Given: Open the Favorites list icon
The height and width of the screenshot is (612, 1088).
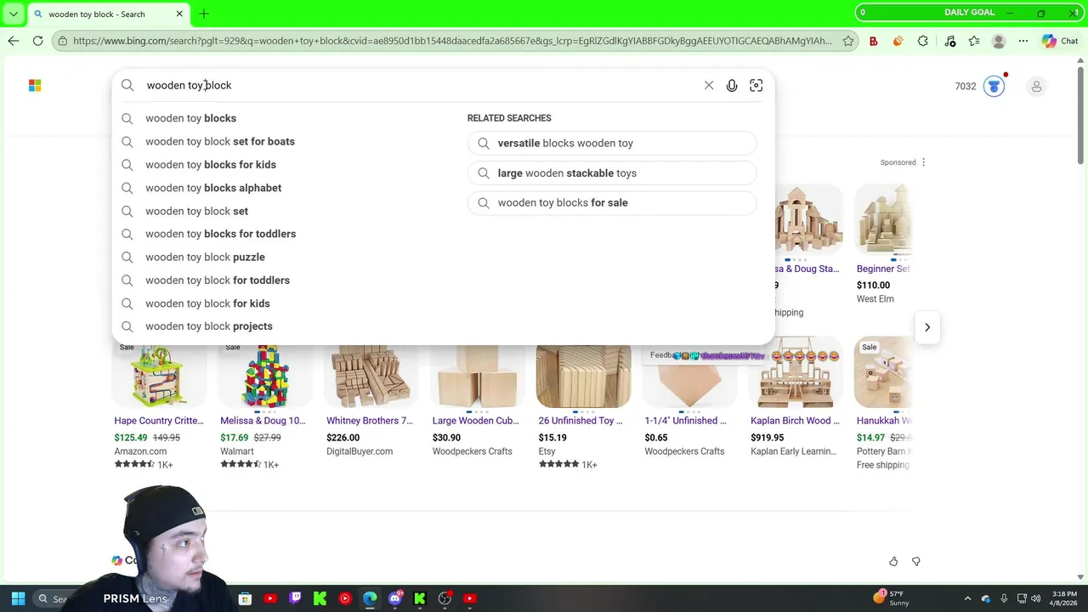Looking at the screenshot, I should click(974, 41).
